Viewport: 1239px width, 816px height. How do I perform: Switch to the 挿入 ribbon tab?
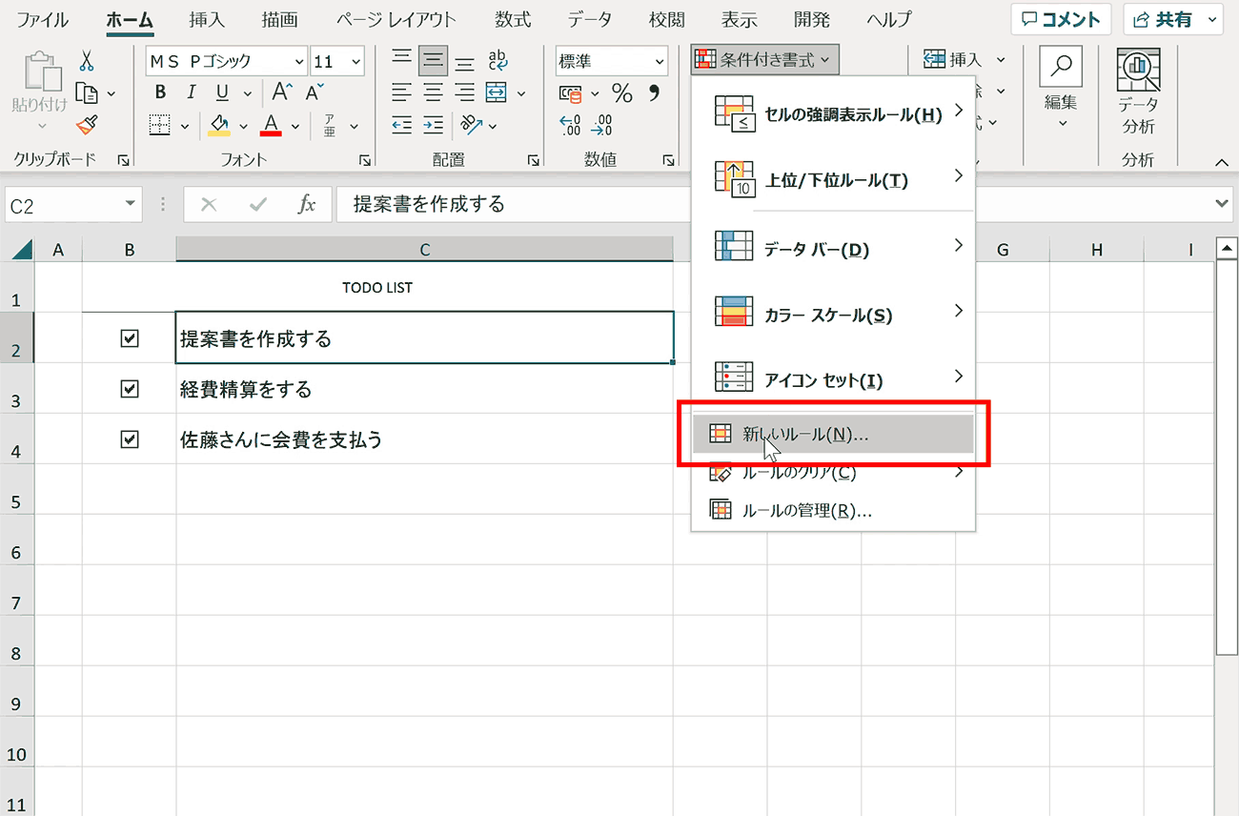click(x=208, y=19)
